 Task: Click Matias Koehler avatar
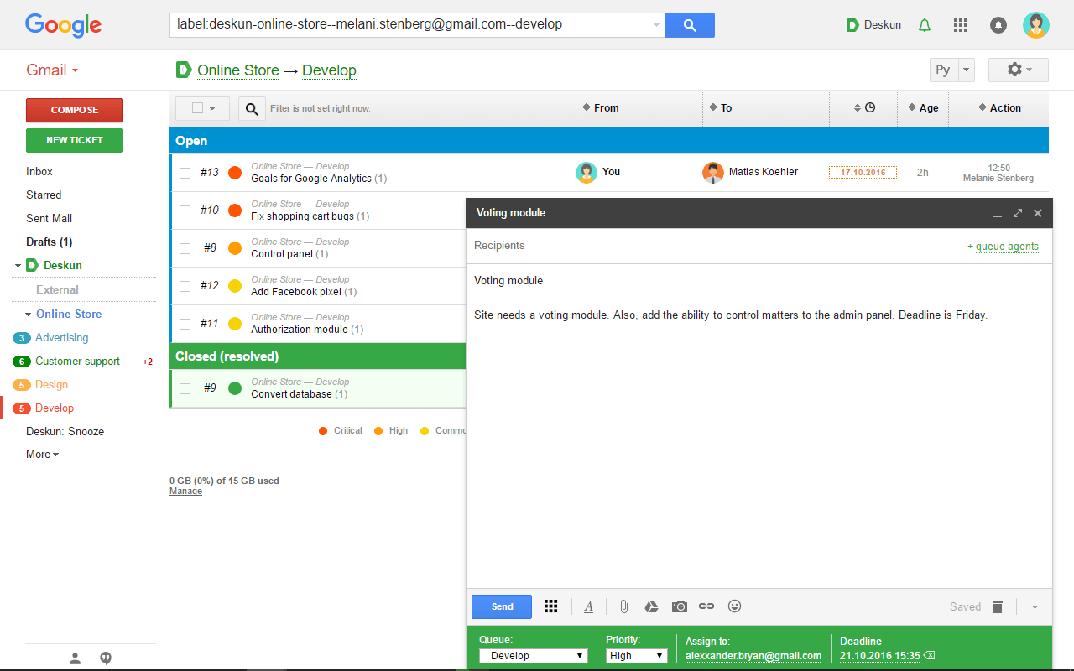pyautogui.click(x=713, y=173)
